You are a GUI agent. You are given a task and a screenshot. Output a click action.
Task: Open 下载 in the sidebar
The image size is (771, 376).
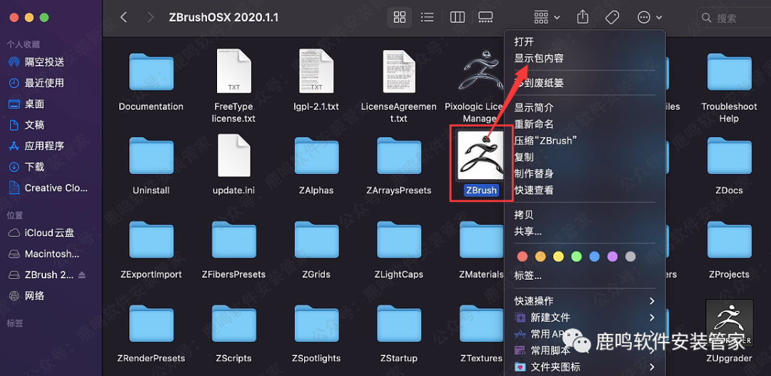tap(34, 167)
